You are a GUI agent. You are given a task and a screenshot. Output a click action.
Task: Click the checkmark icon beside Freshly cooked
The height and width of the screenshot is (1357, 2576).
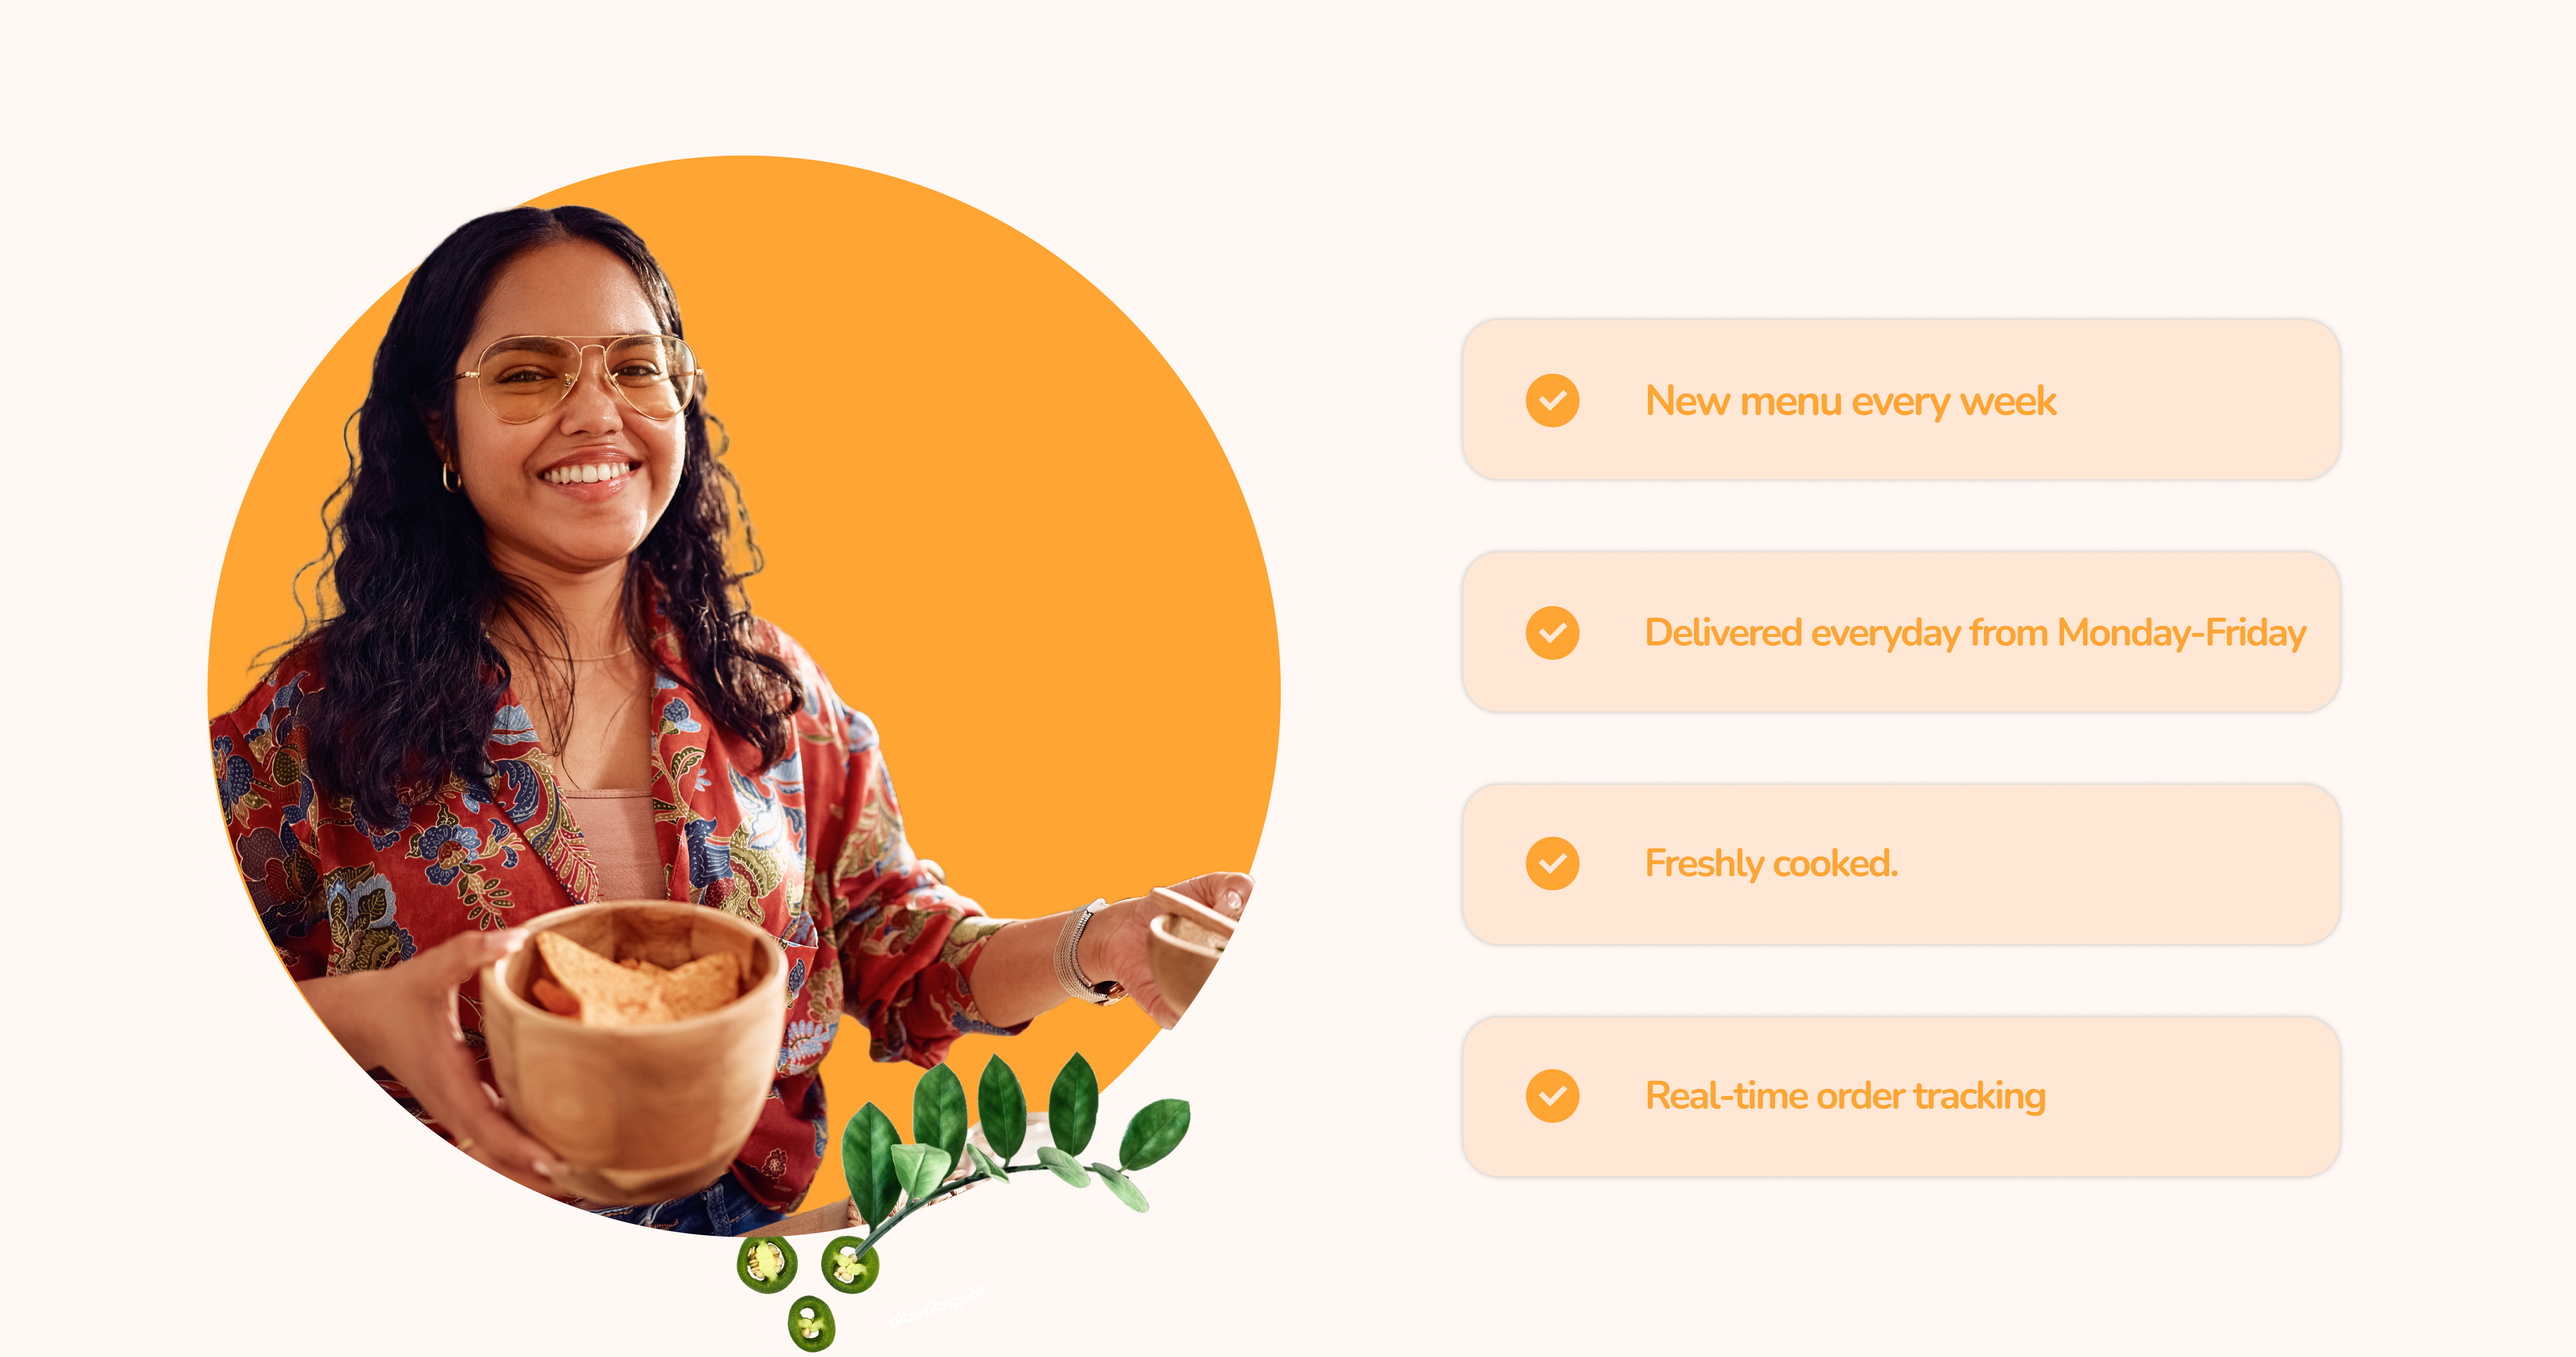coord(1552,864)
